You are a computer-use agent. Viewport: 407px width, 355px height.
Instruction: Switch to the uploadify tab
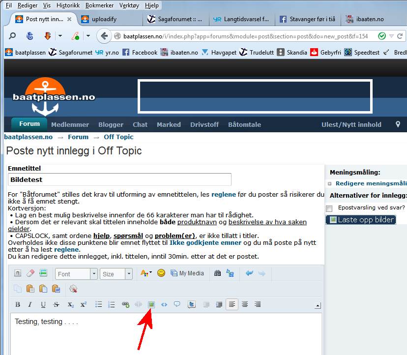tap(110, 19)
